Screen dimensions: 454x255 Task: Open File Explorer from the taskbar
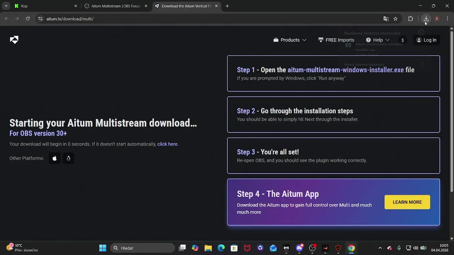pyautogui.click(x=208, y=248)
